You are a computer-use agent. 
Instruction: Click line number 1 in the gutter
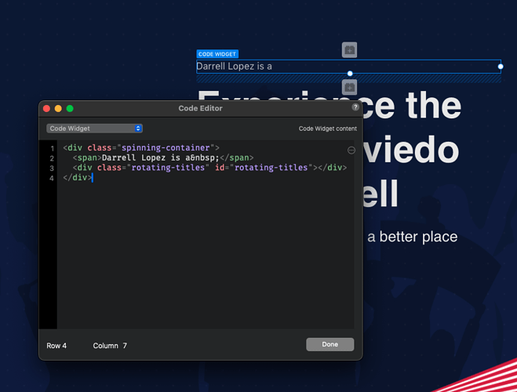click(52, 148)
